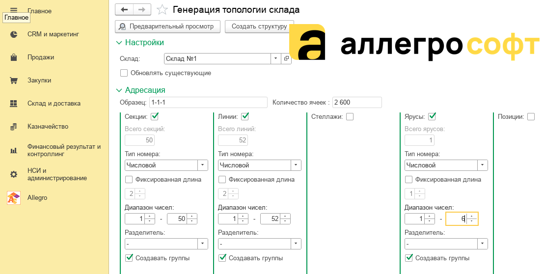
Task: Enable Фиксированная длина for Линии
Action: [x=222, y=180]
